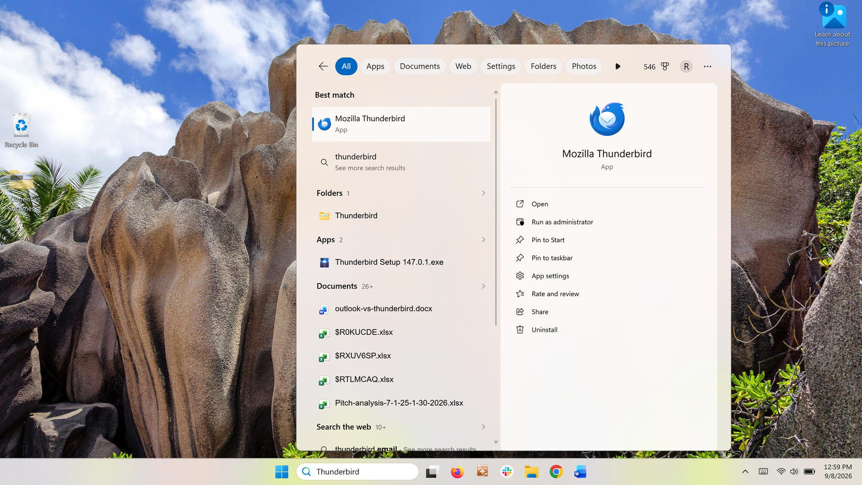Select the Photos filter tab
Screen dimensions: 862x485
[584, 66]
